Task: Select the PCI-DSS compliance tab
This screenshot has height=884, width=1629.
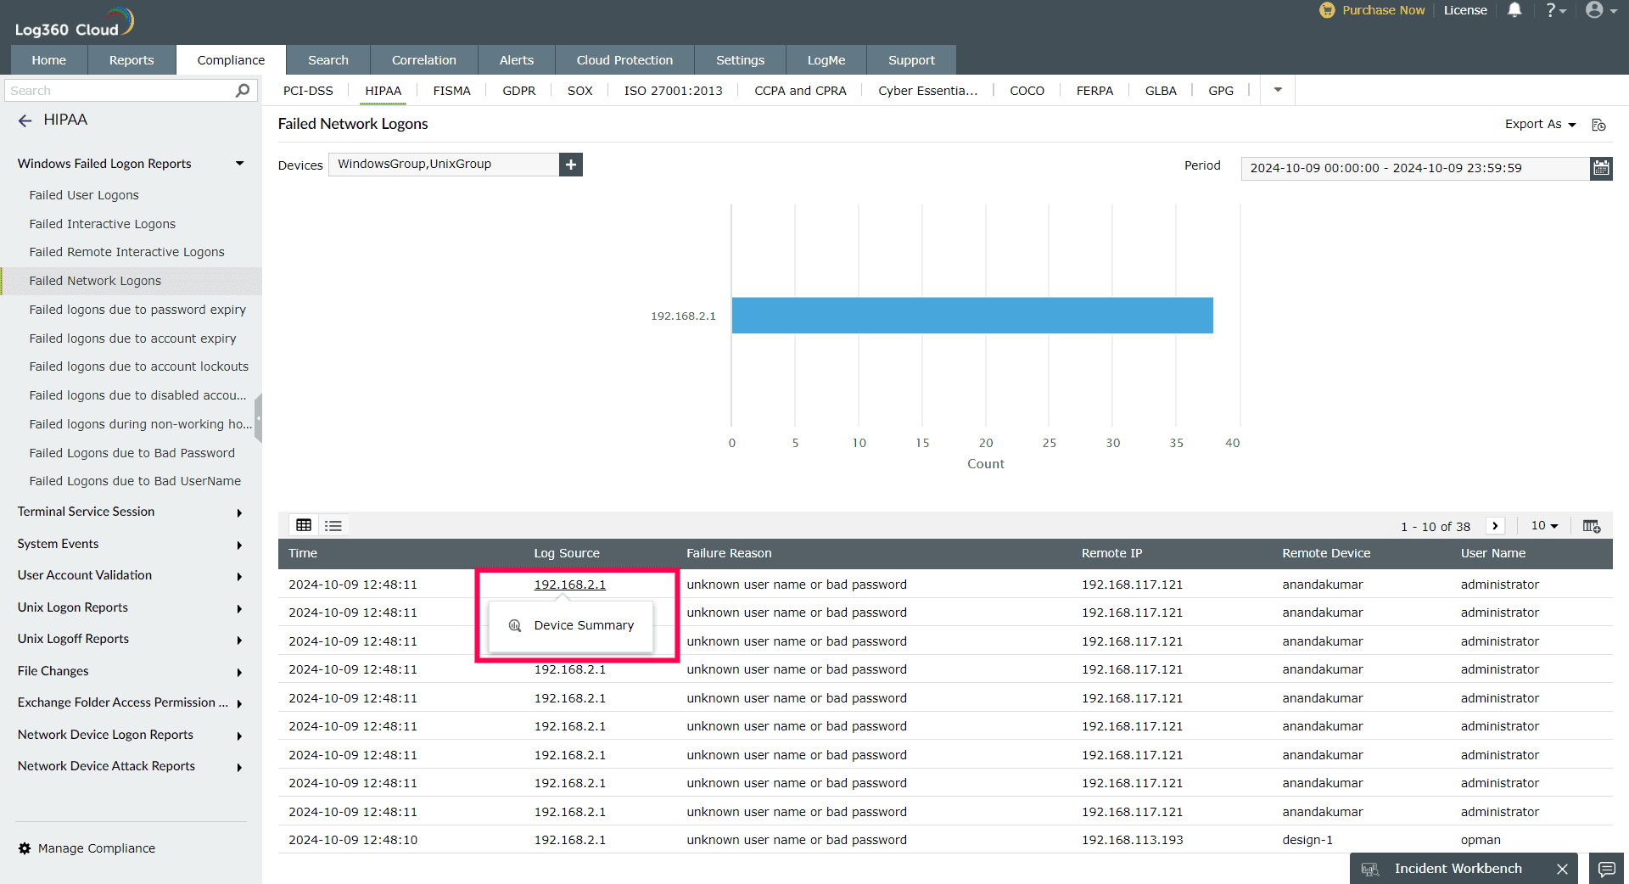Action: point(308,91)
